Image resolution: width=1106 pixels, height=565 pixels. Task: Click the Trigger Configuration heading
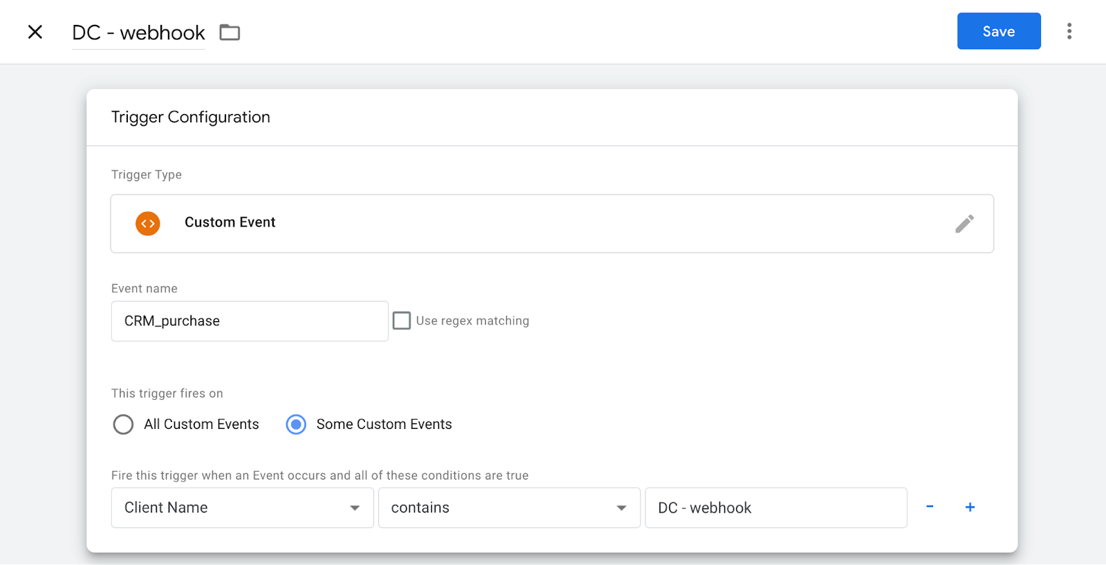pyautogui.click(x=191, y=117)
